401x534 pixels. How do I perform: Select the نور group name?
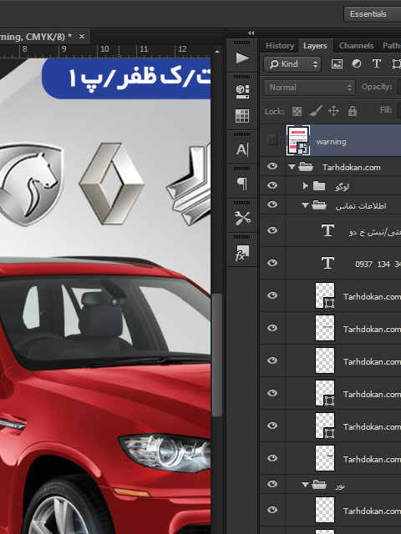click(340, 485)
